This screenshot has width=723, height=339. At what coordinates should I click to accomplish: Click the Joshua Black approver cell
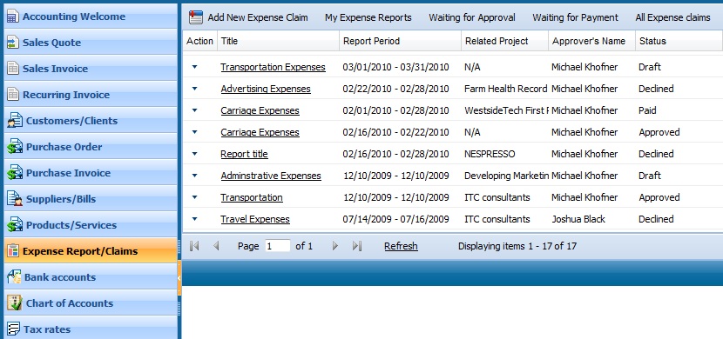(578, 219)
